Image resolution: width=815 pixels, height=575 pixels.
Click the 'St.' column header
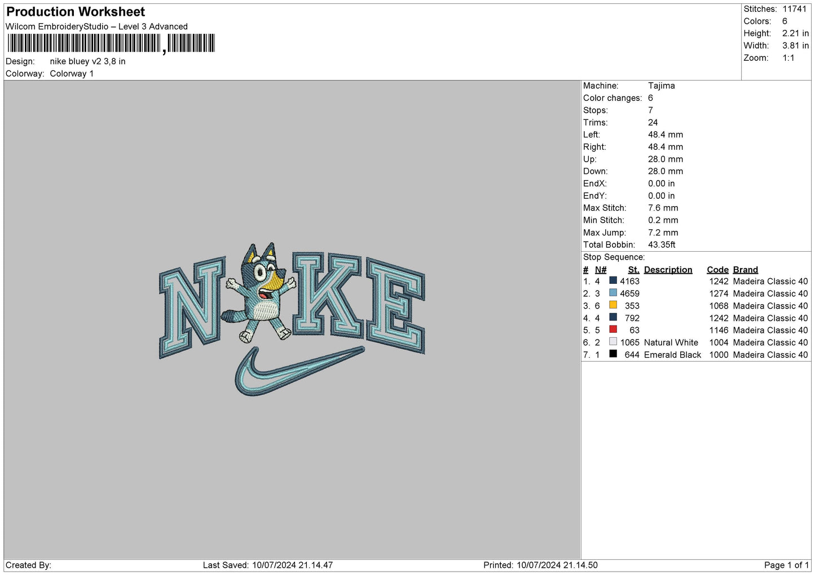point(634,270)
